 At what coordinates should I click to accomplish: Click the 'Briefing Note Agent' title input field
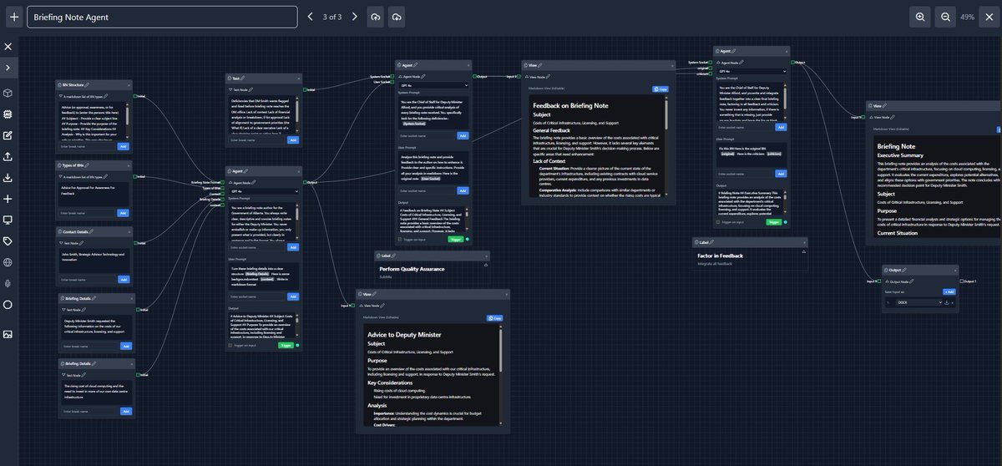pos(162,17)
